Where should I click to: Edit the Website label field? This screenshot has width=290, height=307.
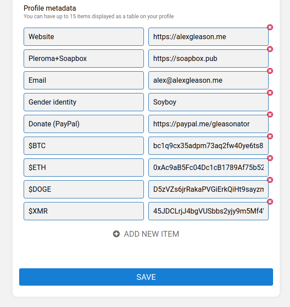point(84,37)
